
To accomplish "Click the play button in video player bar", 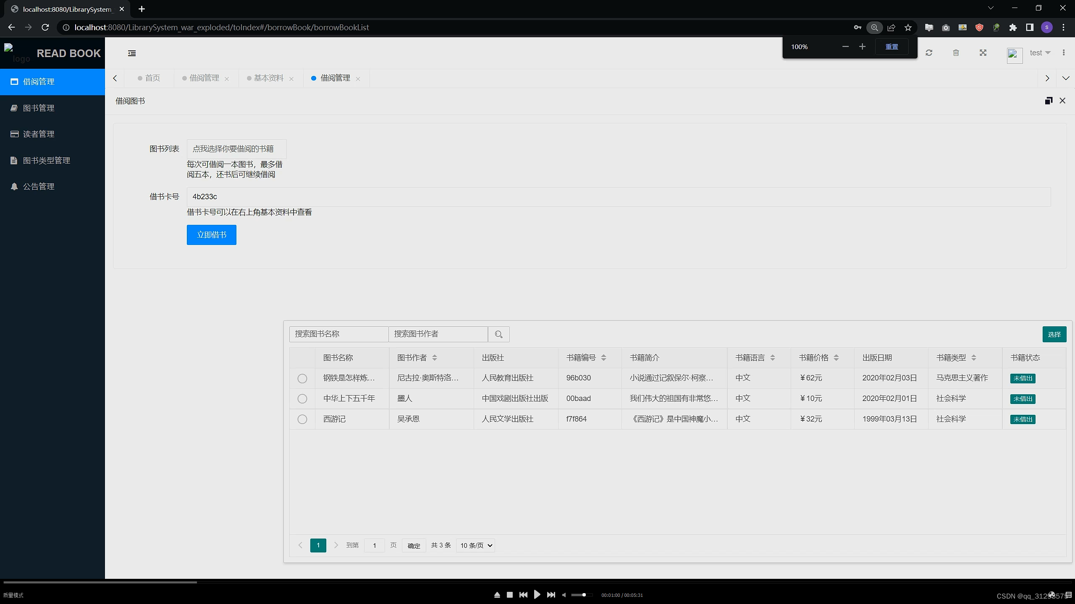I will (537, 595).
